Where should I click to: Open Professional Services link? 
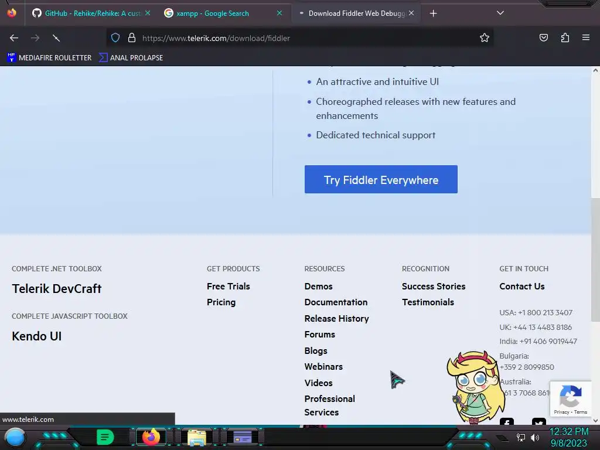tap(330, 405)
